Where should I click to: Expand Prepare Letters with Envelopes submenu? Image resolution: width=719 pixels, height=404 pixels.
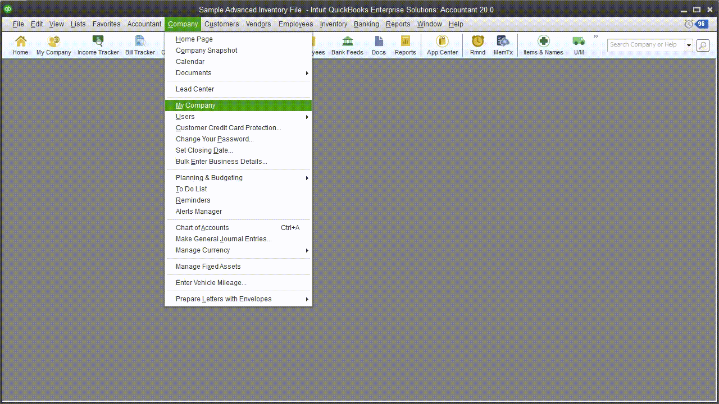(x=238, y=299)
